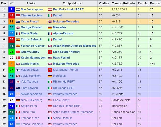The width and height of the screenshot is (161, 127).
Task: Open Lewis Hamilton driver link
Action: [31, 76]
